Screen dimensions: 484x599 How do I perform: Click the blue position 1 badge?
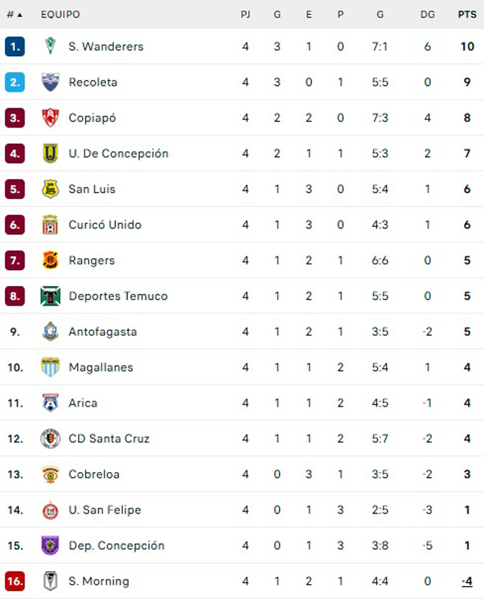coord(15,46)
